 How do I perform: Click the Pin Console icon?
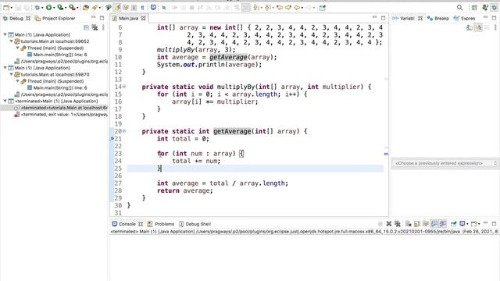click(453, 224)
